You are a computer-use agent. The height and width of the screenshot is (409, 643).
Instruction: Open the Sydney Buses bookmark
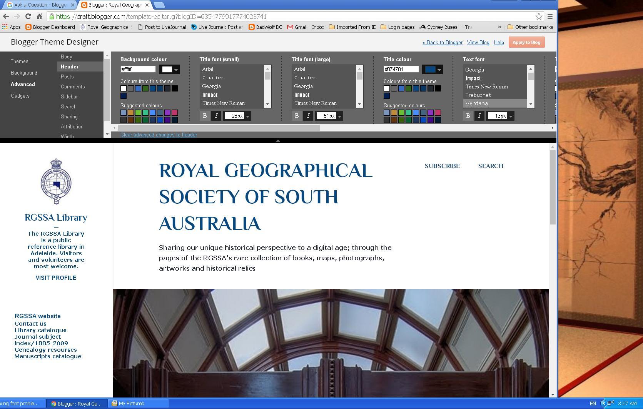point(446,27)
